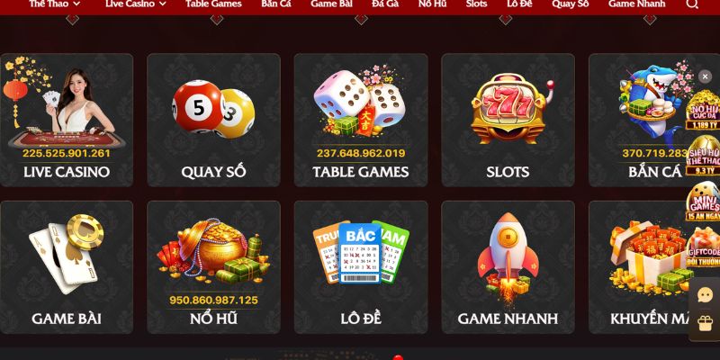Click the lottery balls Quay Số icon
Screen dimensions: 720x360
[213, 109]
